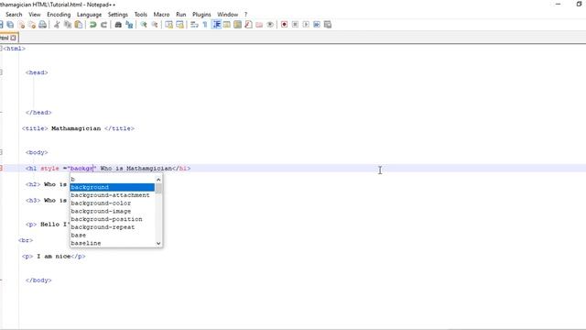Click the Zoom Out toolbar icon
586x330 pixels.
pyautogui.click(x=155, y=25)
